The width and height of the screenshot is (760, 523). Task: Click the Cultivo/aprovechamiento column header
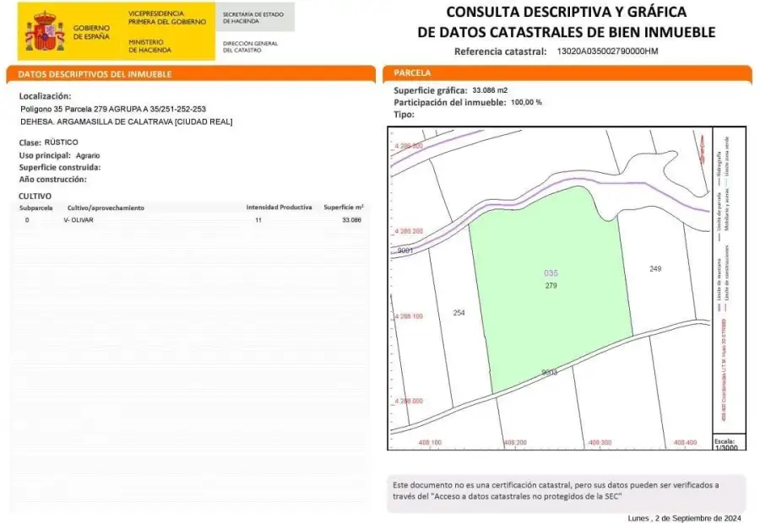(106, 208)
